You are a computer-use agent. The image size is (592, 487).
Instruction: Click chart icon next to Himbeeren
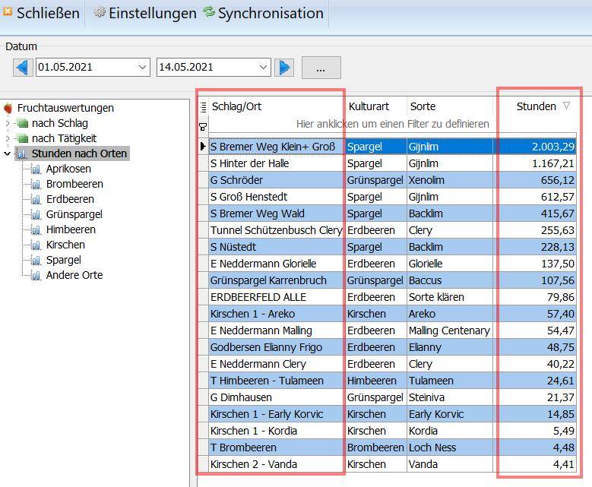(36, 230)
